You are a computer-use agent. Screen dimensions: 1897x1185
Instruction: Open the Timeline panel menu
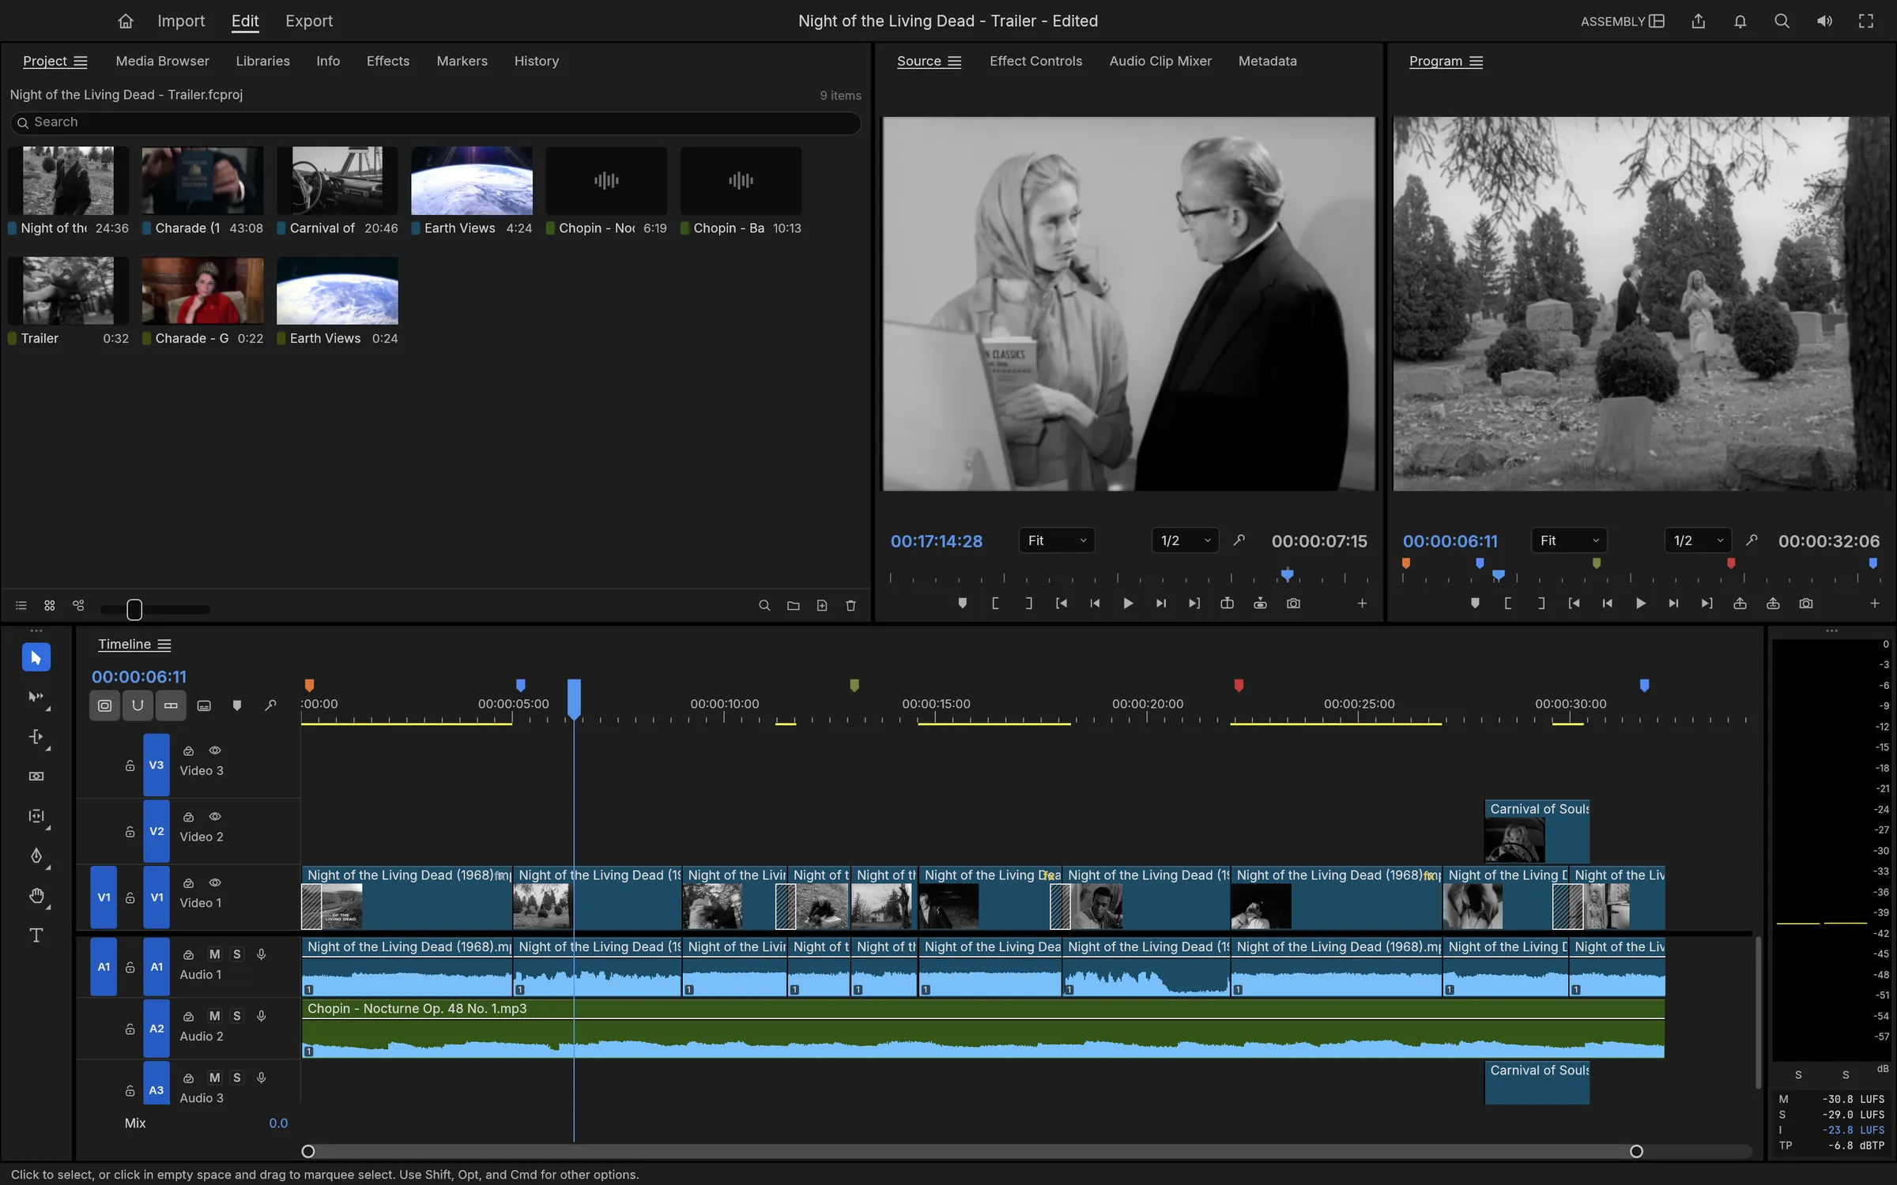pos(164,645)
